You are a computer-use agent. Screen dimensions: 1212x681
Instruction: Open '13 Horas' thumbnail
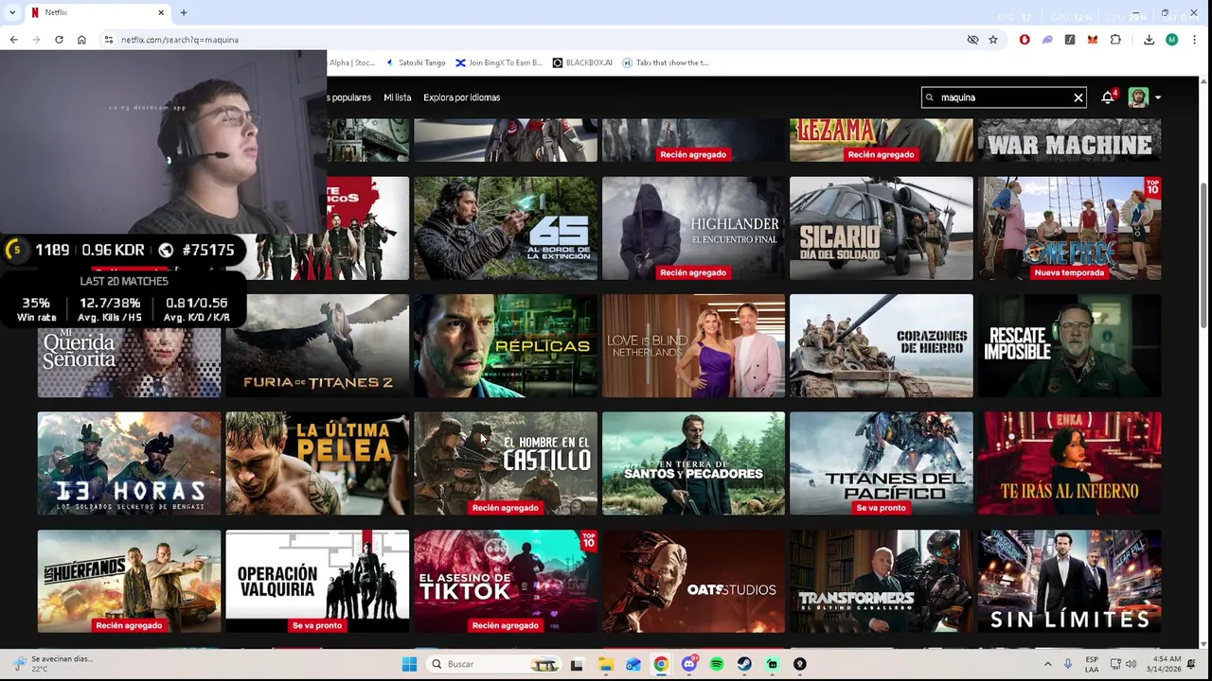click(129, 463)
